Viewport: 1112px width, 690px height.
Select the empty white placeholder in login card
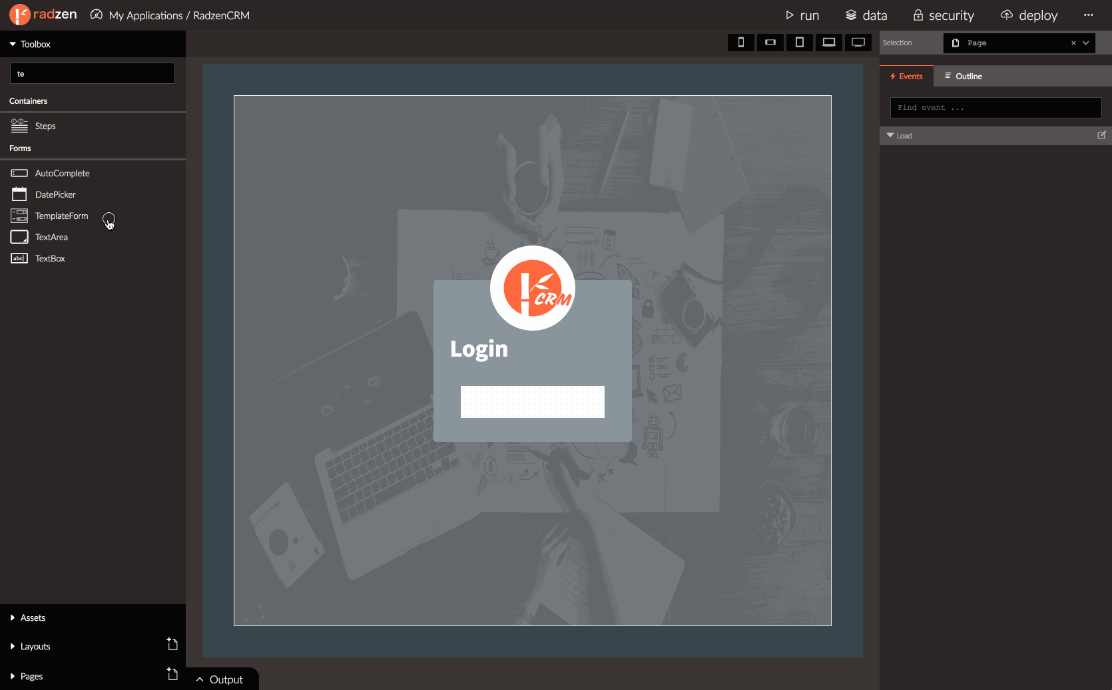click(533, 402)
